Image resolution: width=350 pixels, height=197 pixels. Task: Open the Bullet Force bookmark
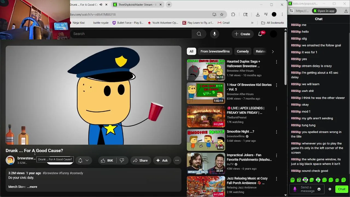[x=128, y=23]
